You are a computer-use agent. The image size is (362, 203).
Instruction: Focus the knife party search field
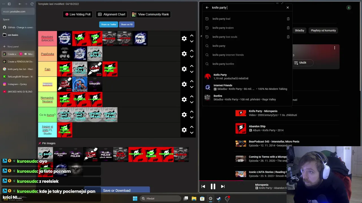coord(247,8)
